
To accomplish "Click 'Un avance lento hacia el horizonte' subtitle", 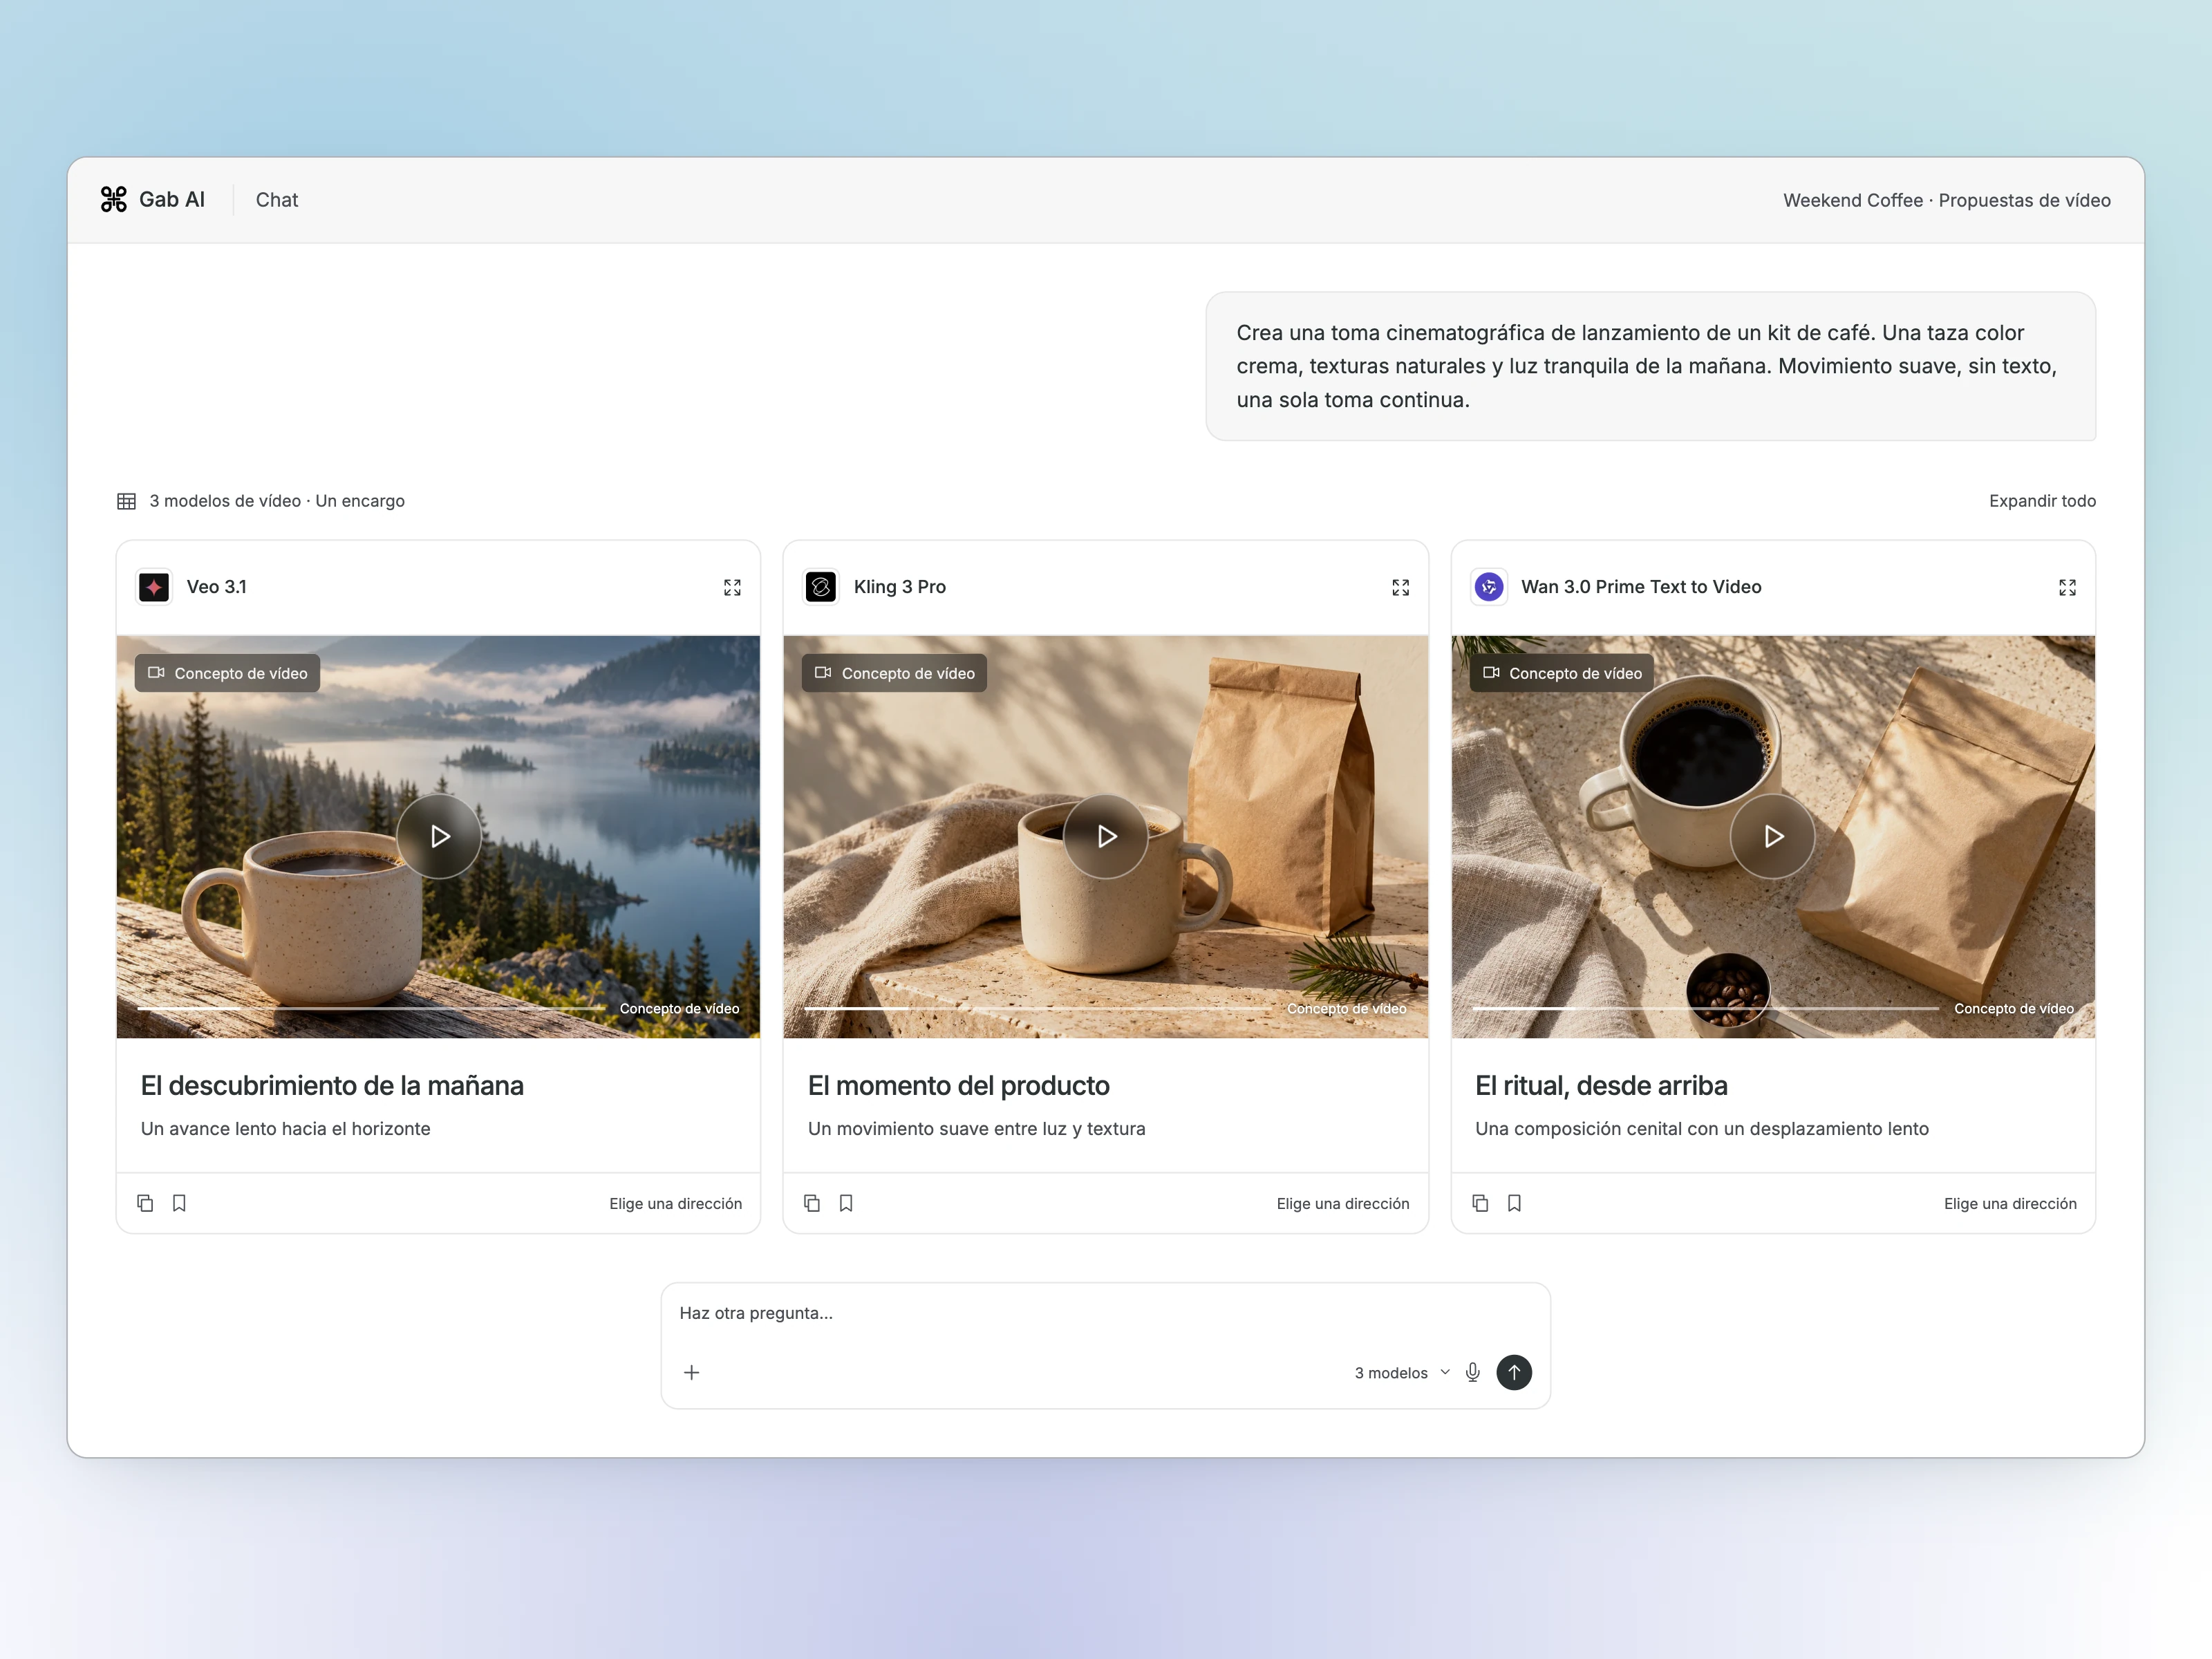I will click(286, 1129).
